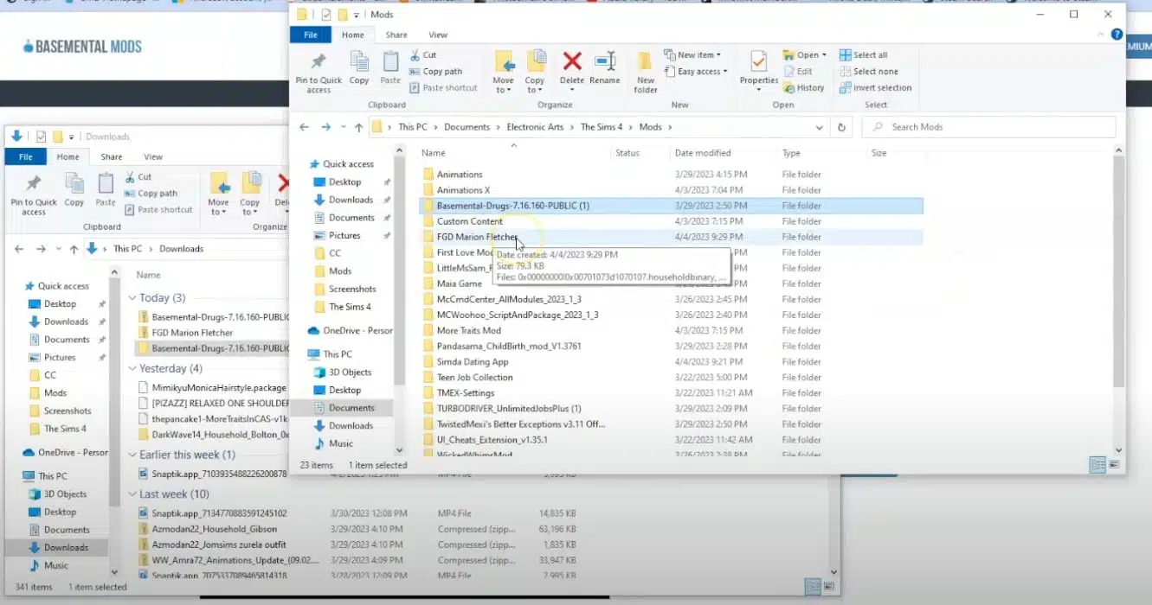Click Pin to Quick access in Mods window
The image size is (1152, 605).
click(319, 72)
